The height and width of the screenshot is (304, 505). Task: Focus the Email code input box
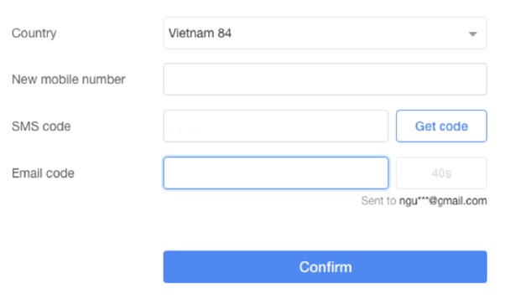pos(276,173)
